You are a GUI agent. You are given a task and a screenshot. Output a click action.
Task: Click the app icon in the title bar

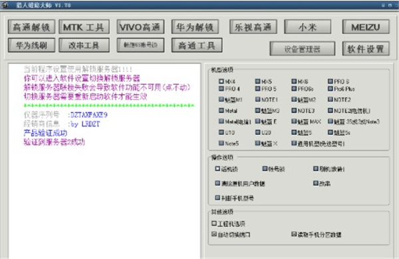[x=5, y=5]
